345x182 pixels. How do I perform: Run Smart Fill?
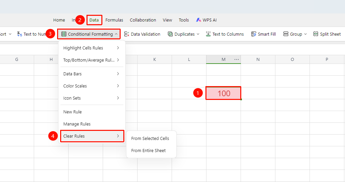(x=263, y=34)
